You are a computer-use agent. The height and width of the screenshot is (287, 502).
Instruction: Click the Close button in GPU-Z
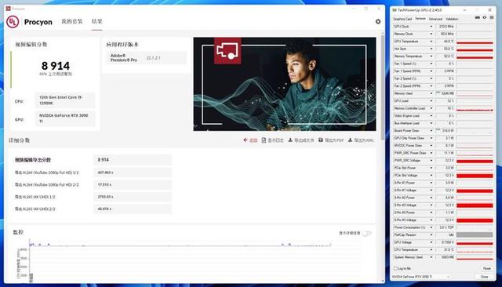485,277
